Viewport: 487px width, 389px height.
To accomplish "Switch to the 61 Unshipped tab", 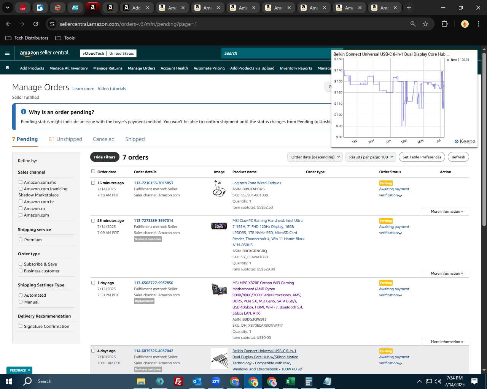I will pos(65,139).
